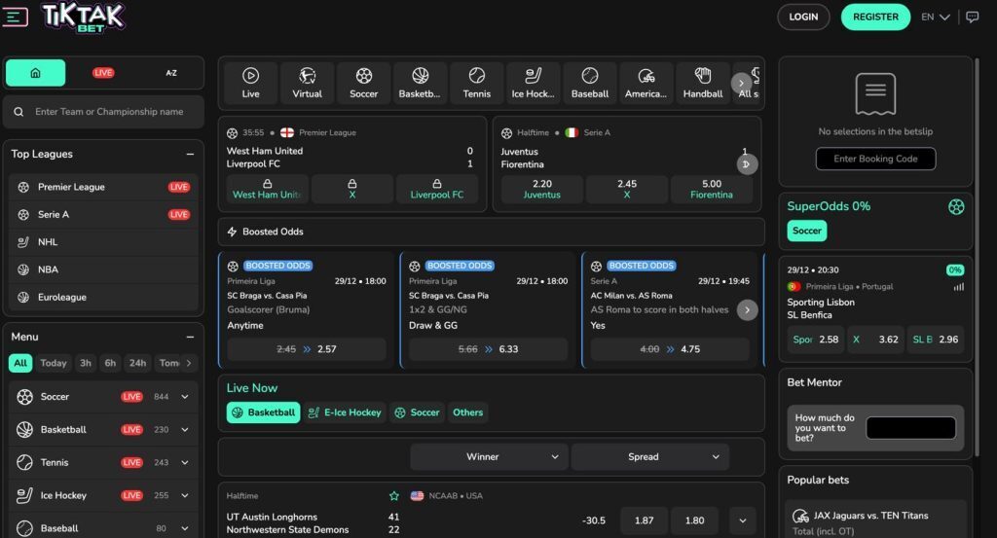Image resolution: width=997 pixels, height=538 pixels.
Task: Toggle the SuperOdds Soccer filter chip
Action: pos(807,231)
